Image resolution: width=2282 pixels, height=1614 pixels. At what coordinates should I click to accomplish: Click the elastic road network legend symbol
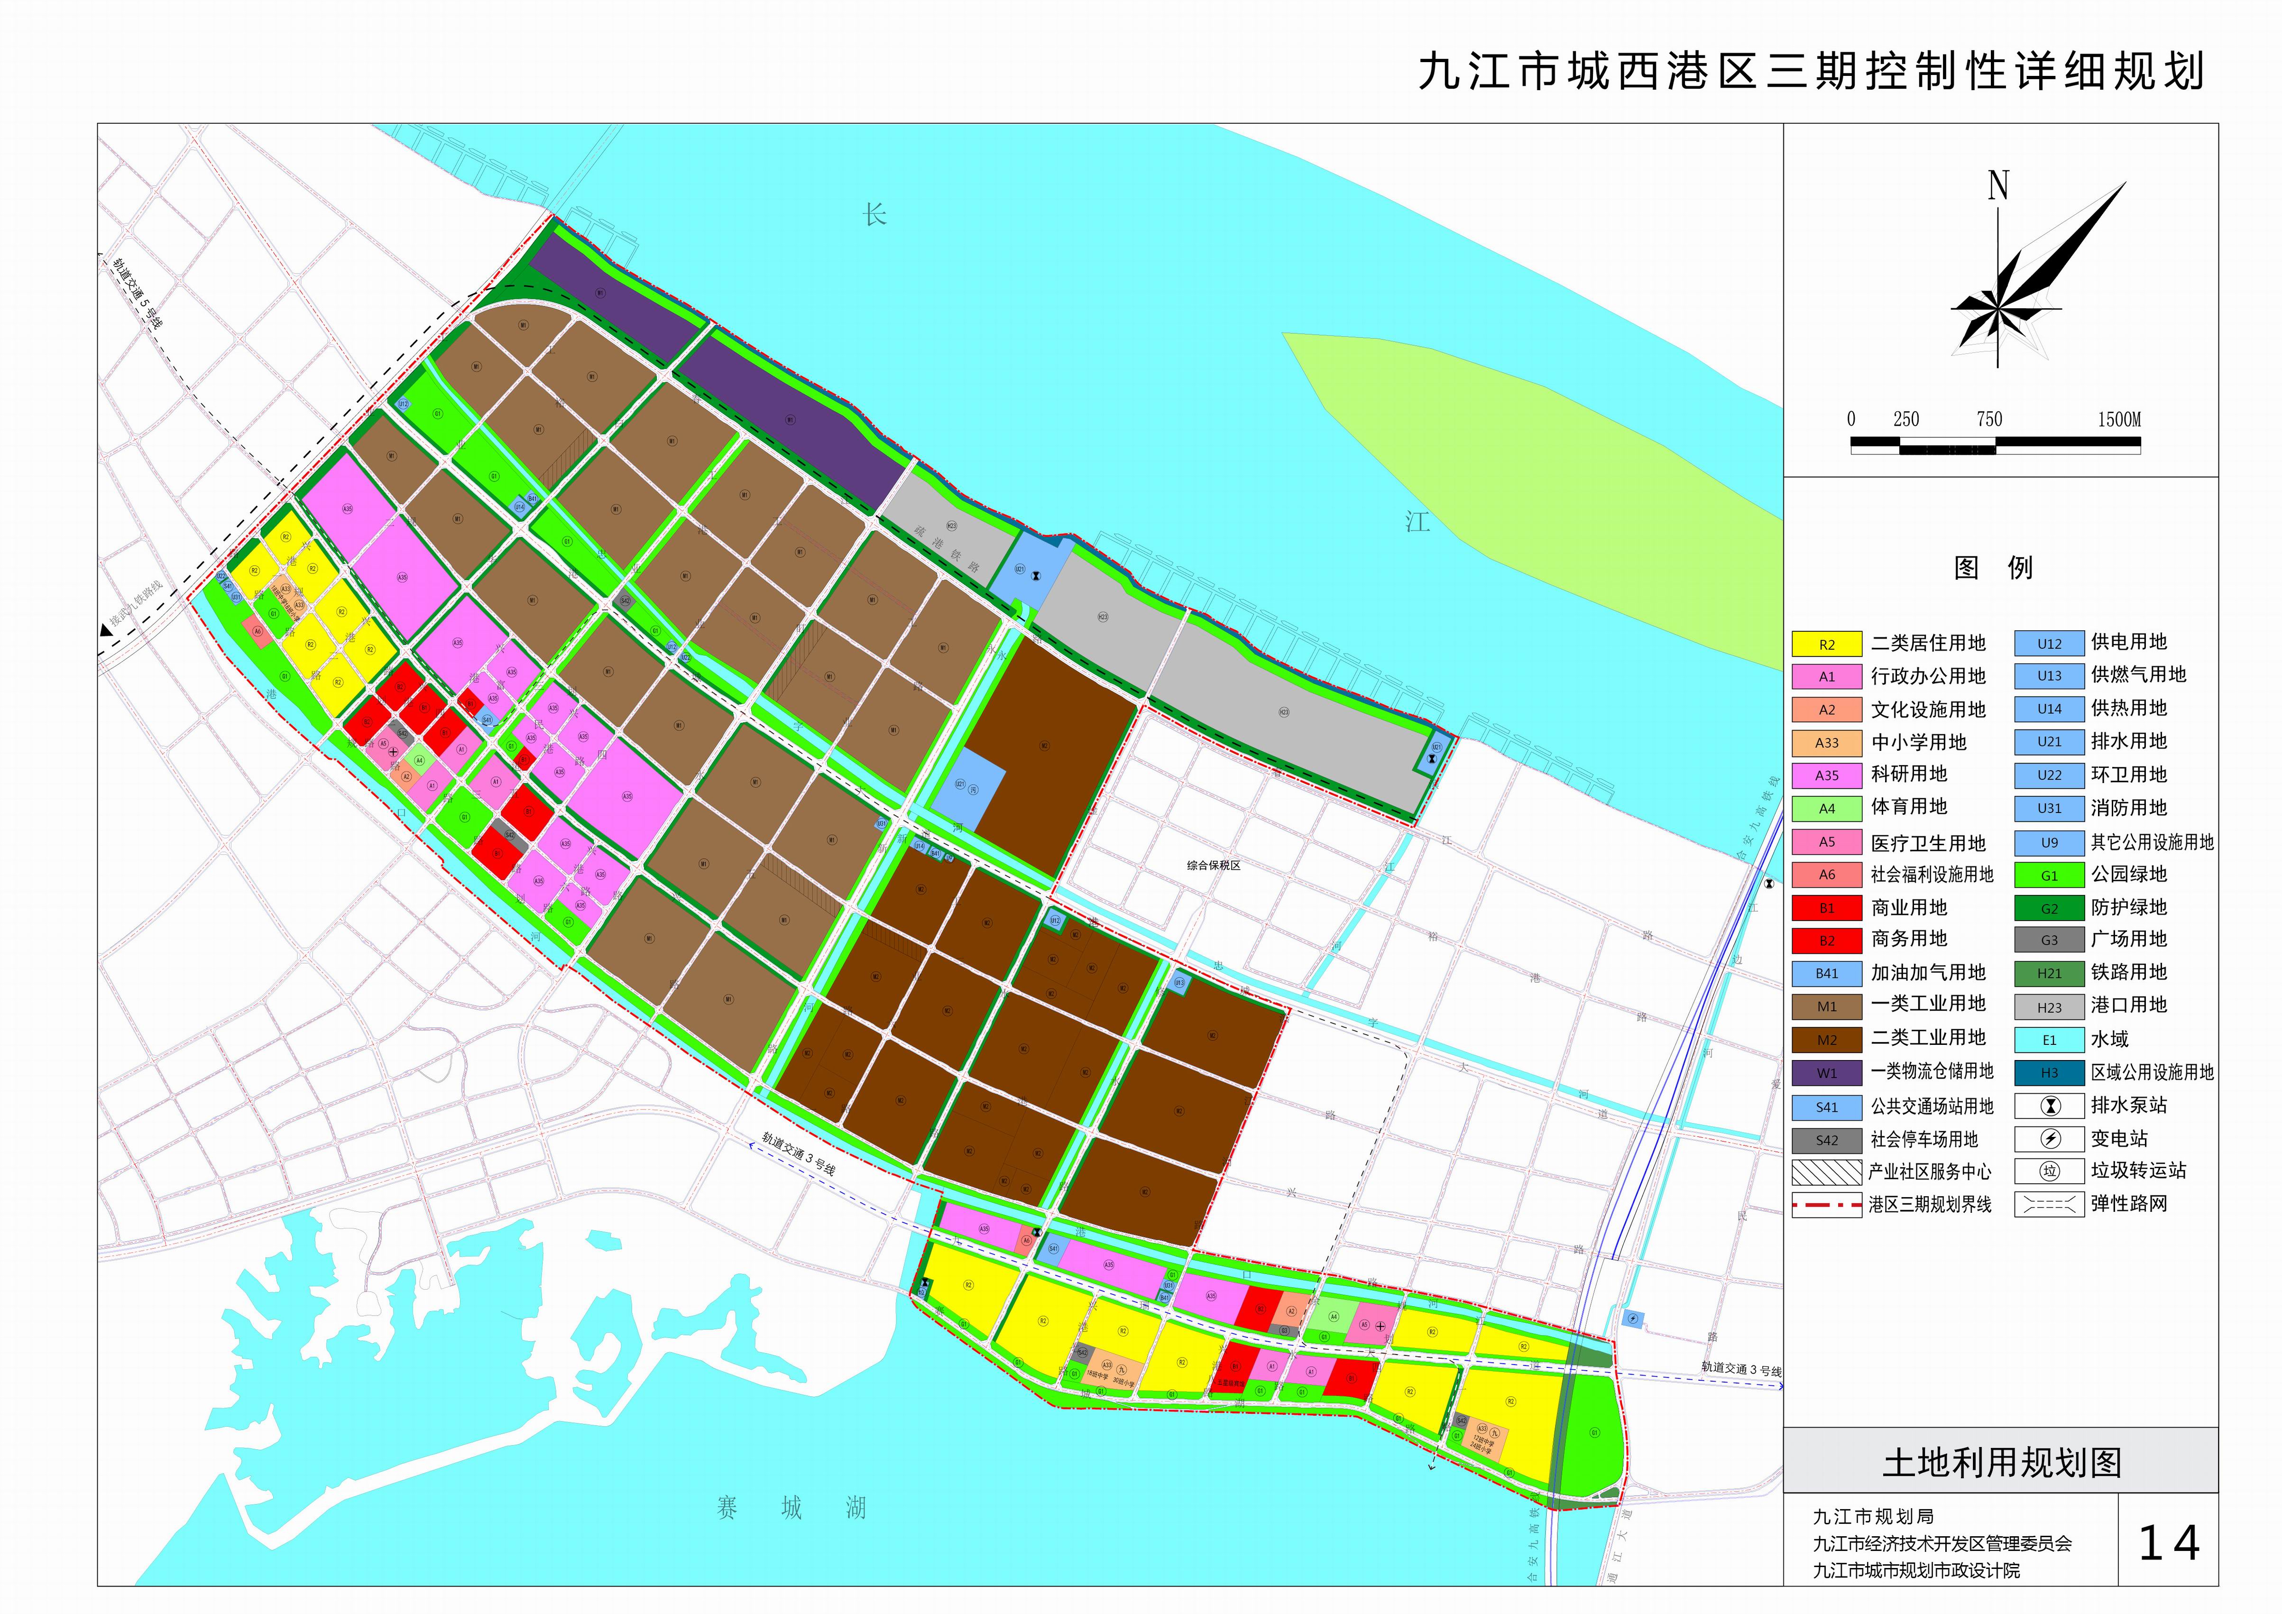2050,1205
